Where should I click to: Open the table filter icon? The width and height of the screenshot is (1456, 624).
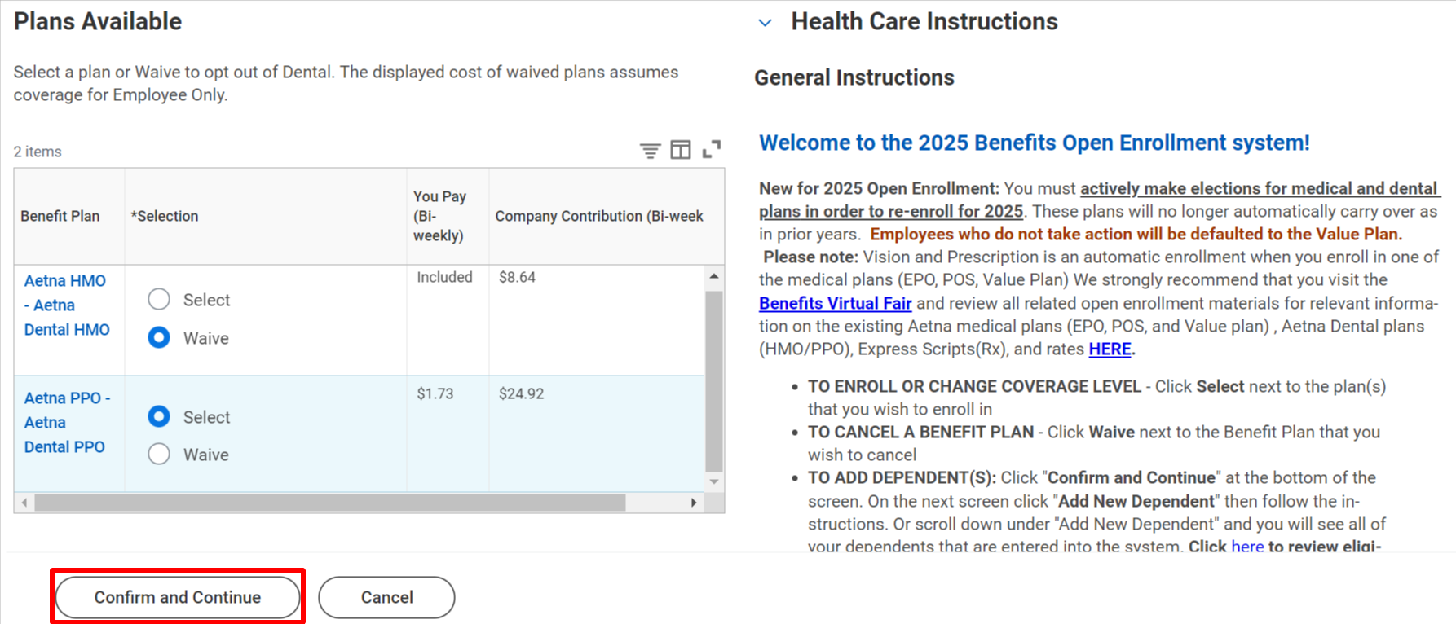650,151
